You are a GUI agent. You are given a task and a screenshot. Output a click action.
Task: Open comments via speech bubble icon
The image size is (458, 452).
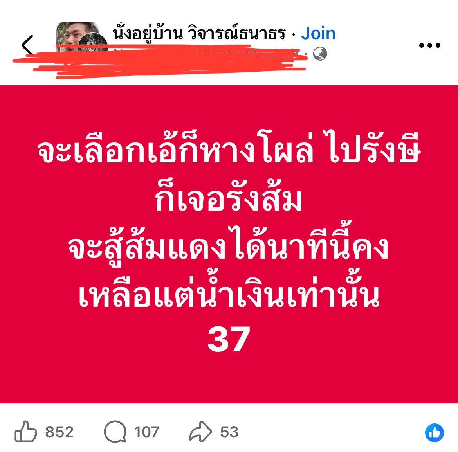tap(115, 432)
